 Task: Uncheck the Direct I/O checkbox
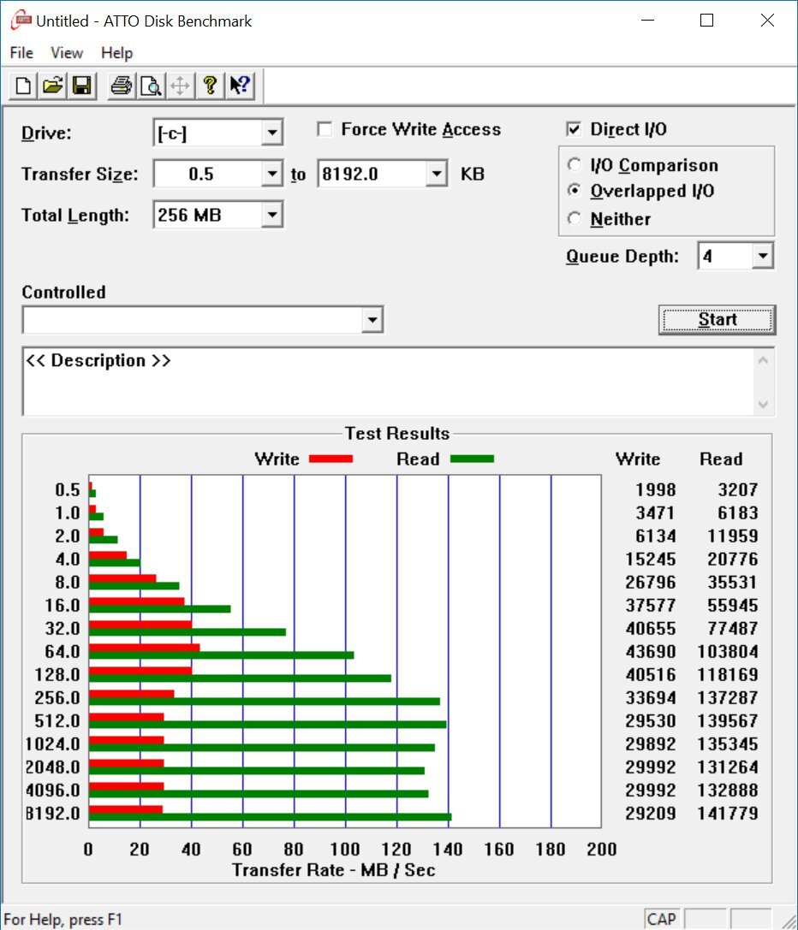(575, 130)
